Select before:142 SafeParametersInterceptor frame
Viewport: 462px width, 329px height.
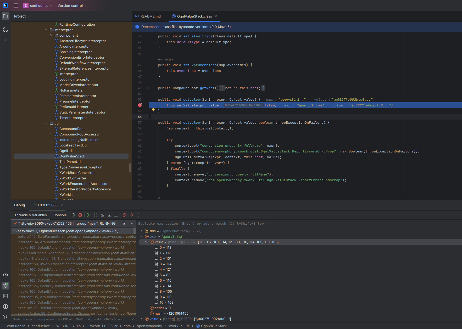[x=73, y=236]
